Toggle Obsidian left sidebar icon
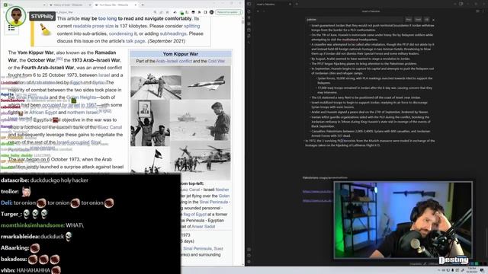This screenshot has height=274, width=488. pos(249,4)
